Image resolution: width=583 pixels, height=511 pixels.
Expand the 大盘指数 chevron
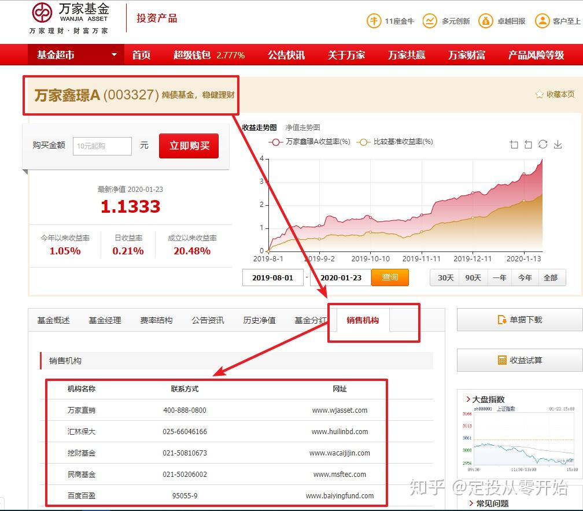pos(468,399)
